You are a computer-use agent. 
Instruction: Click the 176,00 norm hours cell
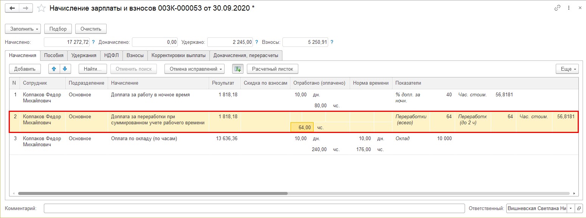pyautogui.click(x=363, y=149)
